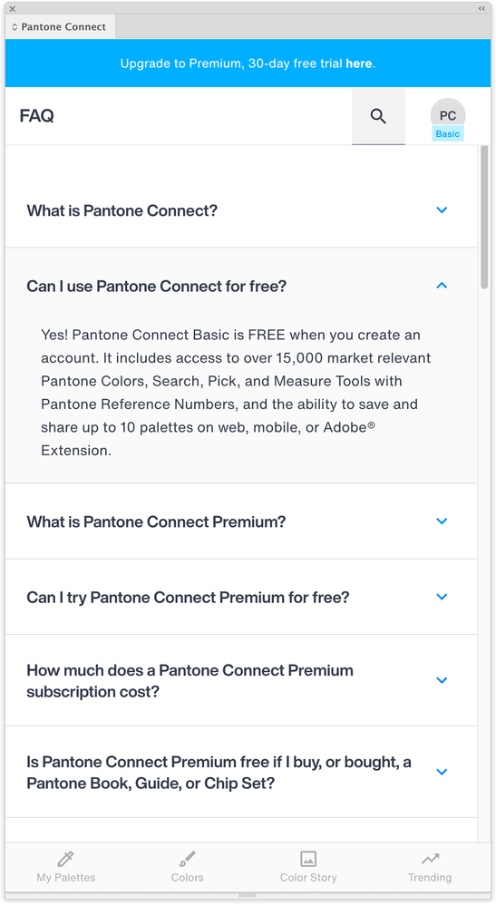
Task: Select the Pantone Connect panel tab
Action: pos(60,27)
